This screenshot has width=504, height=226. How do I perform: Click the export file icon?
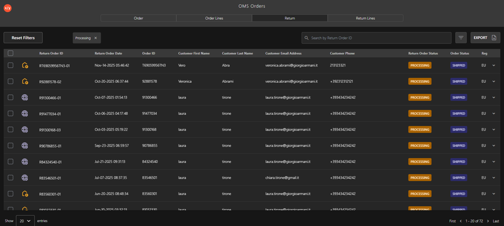coord(494,37)
